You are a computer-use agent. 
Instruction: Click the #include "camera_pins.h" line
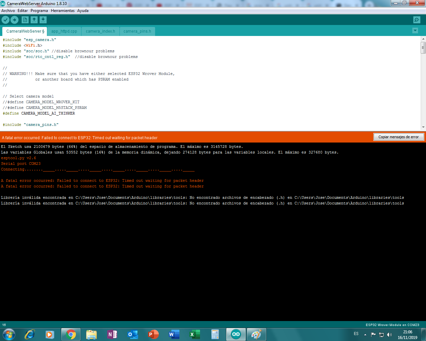tap(31, 125)
